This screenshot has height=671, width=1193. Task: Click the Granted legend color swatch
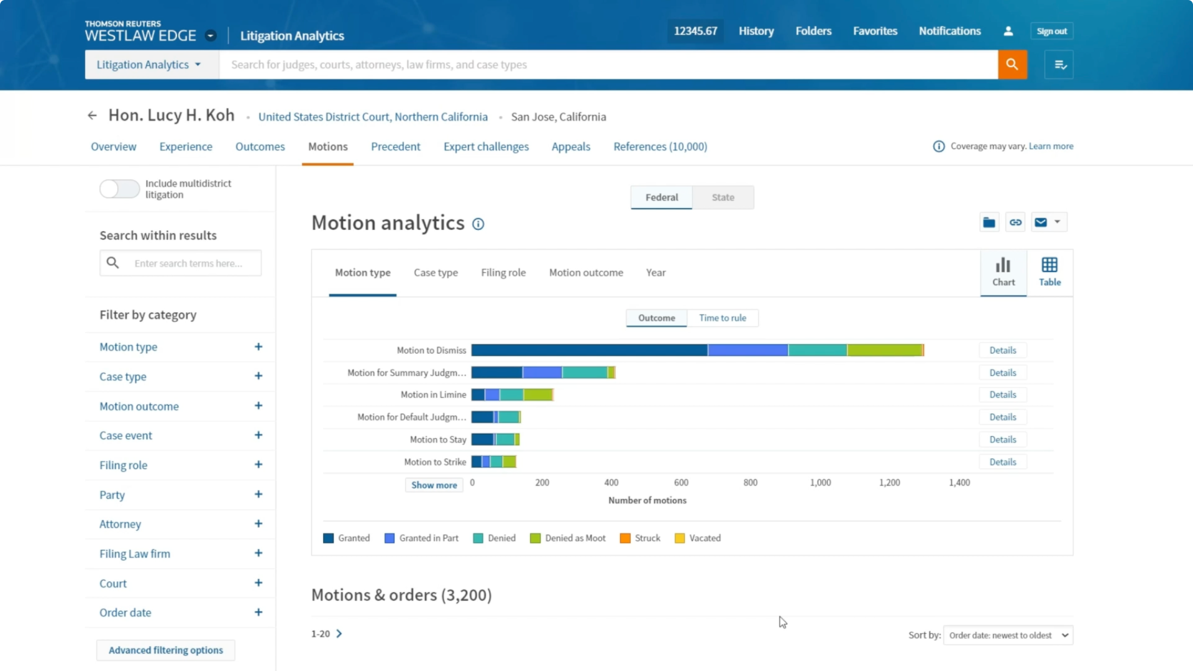click(x=329, y=538)
